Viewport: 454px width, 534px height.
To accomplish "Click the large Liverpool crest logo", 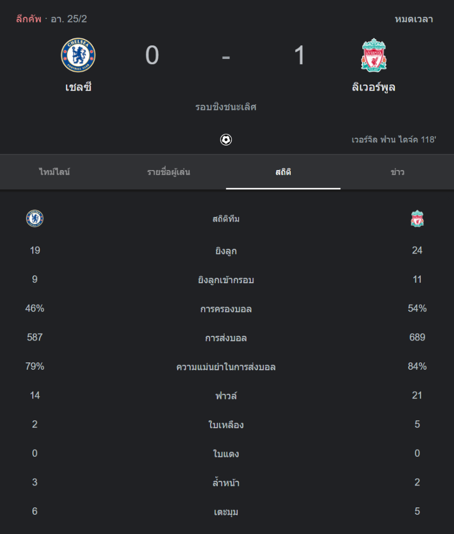I will (x=374, y=55).
